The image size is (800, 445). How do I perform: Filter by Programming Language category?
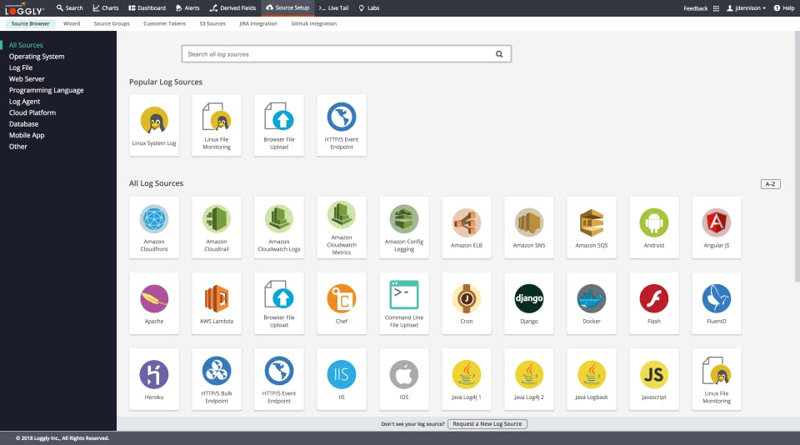pyautogui.click(x=46, y=90)
